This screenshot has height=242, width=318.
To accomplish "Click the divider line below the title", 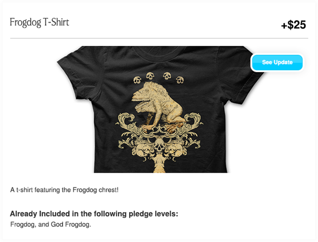I will tap(159, 38).
